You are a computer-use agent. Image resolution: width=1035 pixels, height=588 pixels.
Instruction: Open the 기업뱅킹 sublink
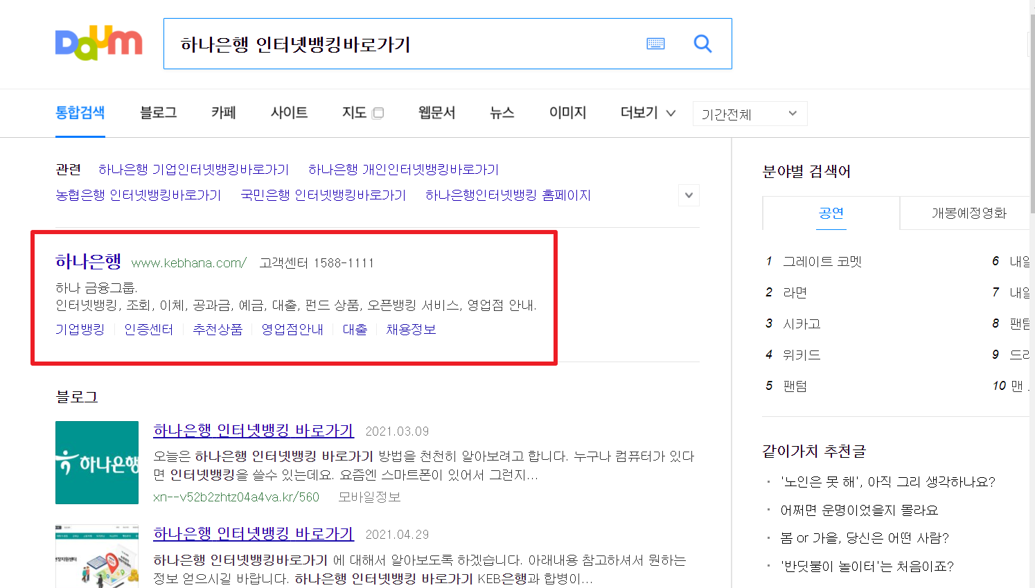click(x=80, y=330)
